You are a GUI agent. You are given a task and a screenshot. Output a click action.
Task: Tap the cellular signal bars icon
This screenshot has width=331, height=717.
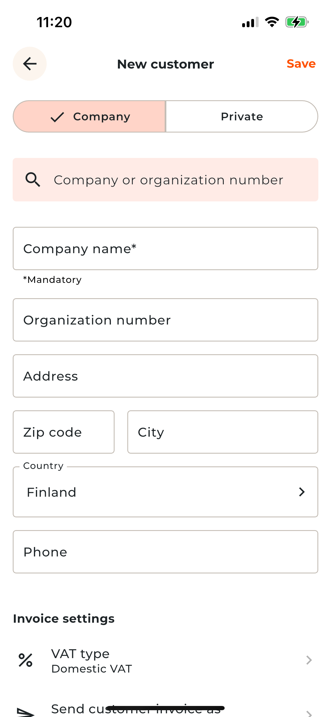point(250,22)
